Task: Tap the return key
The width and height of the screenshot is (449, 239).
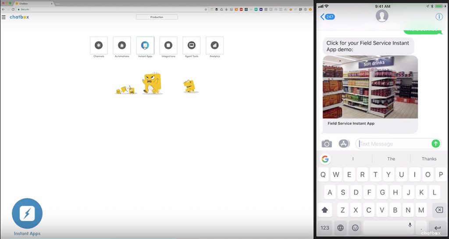Action: pyautogui.click(x=437, y=228)
